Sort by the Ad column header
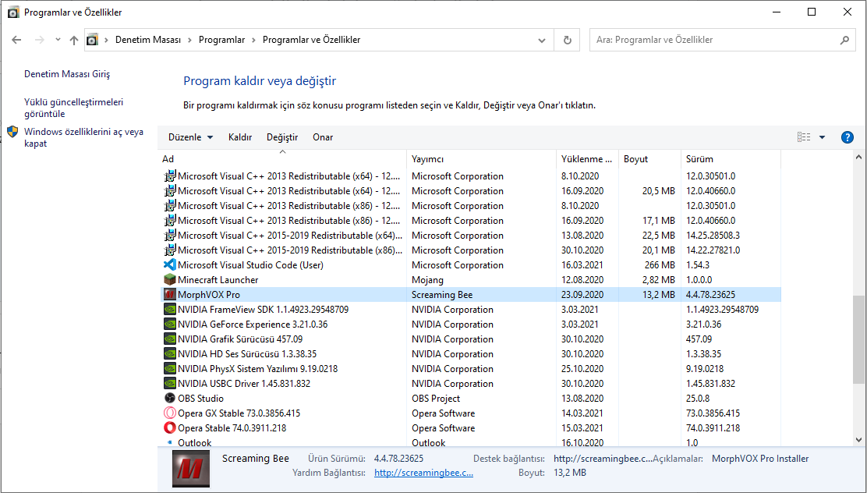The image size is (867, 493). tap(282, 159)
